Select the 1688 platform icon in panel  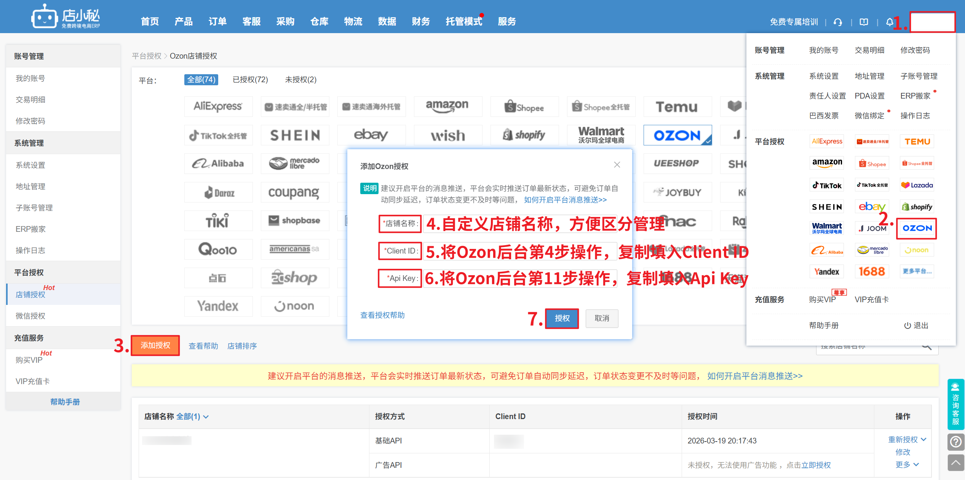click(x=872, y=271)
